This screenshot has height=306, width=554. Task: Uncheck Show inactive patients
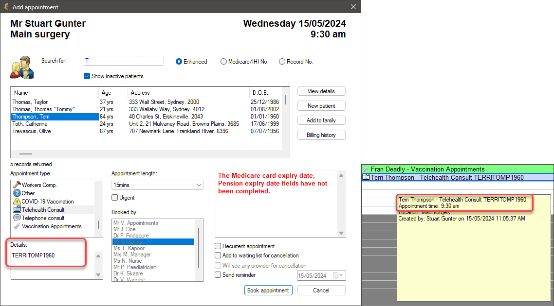[x=87, y=76]
